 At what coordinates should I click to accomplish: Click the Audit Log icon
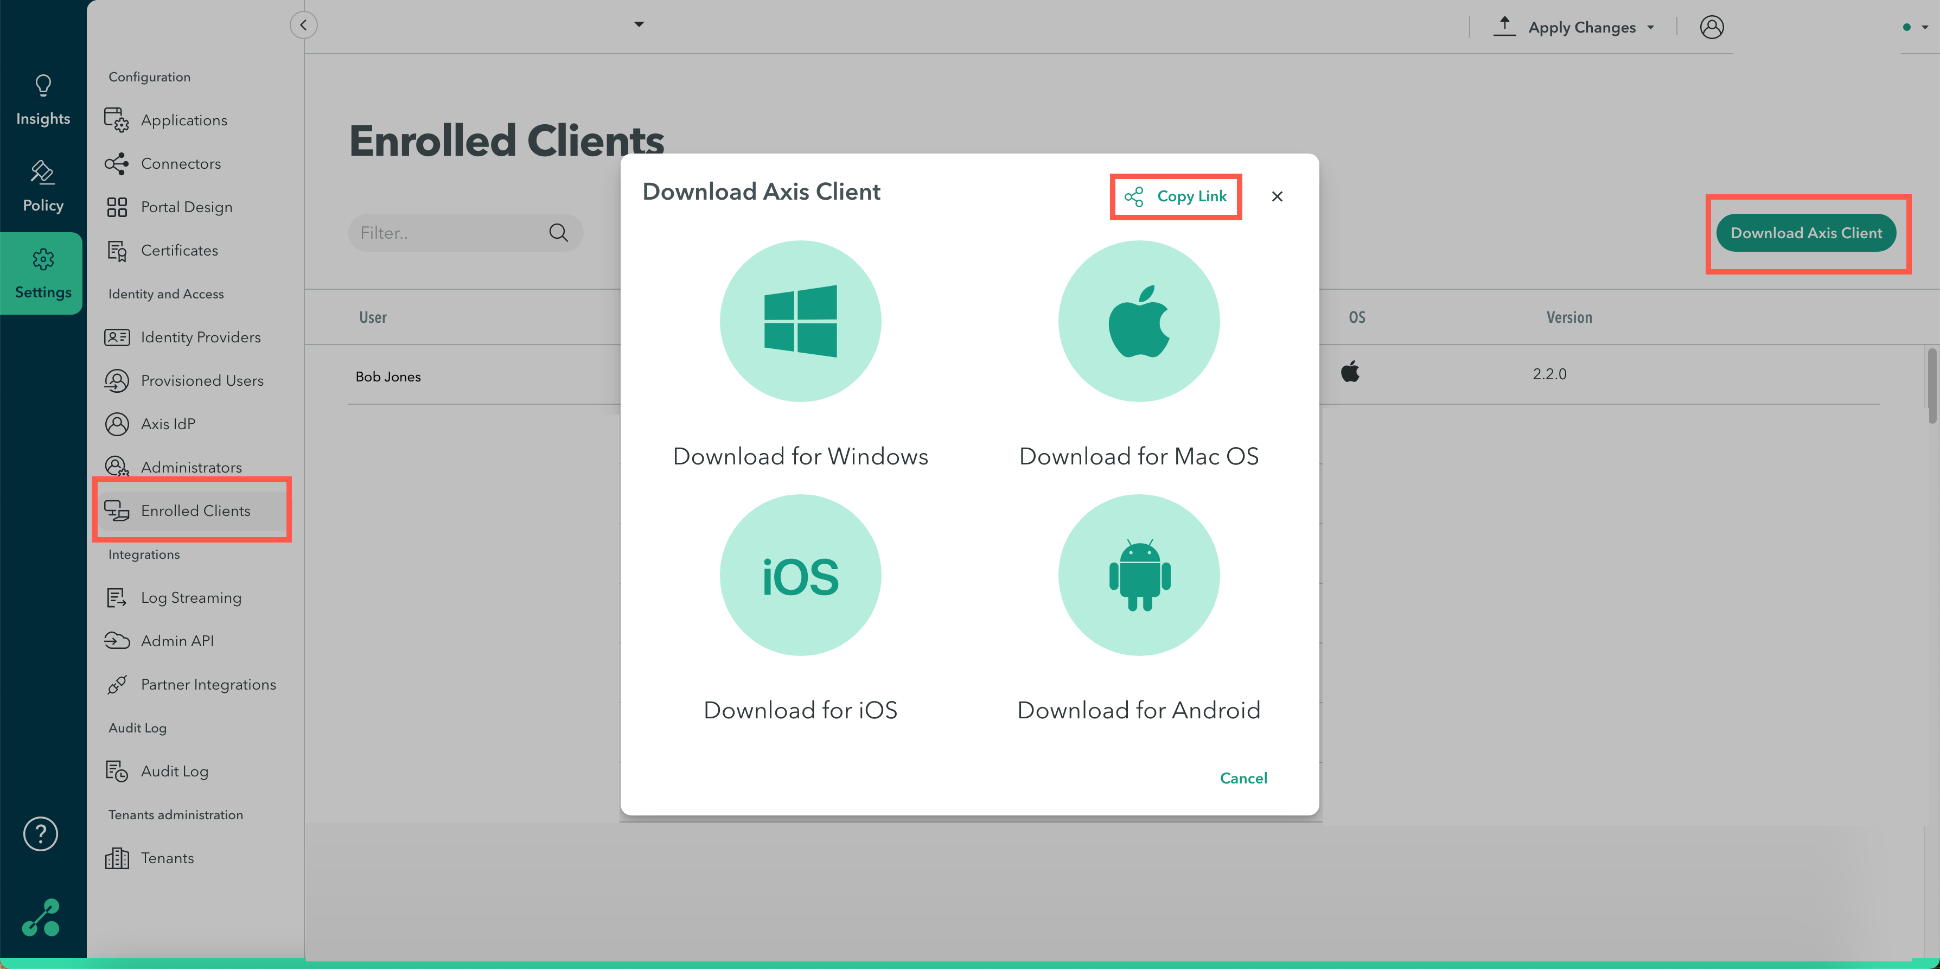(117, 771)
